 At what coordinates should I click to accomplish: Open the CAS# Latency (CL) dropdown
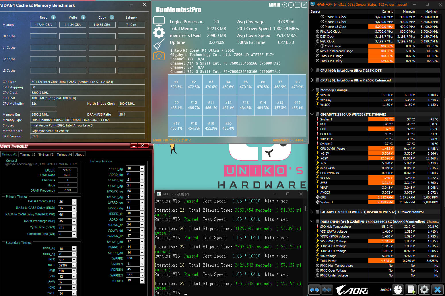click(x=74, y=202)
